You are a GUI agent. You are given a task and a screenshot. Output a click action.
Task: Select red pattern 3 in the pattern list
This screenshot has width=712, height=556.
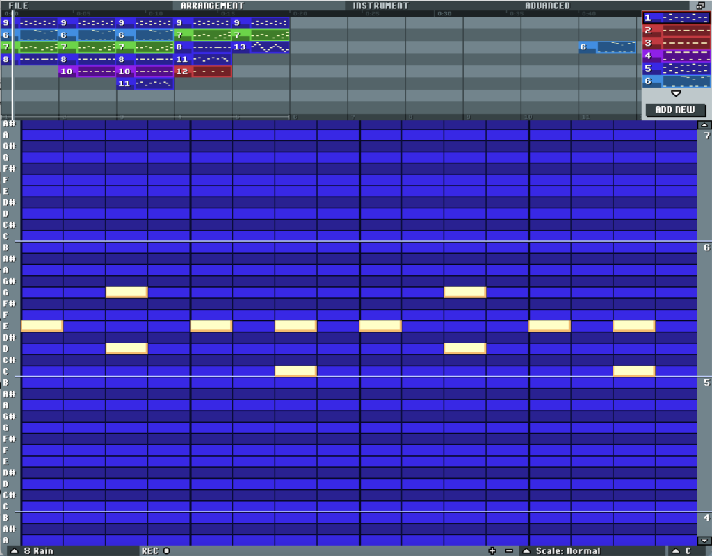click(676, 43)
